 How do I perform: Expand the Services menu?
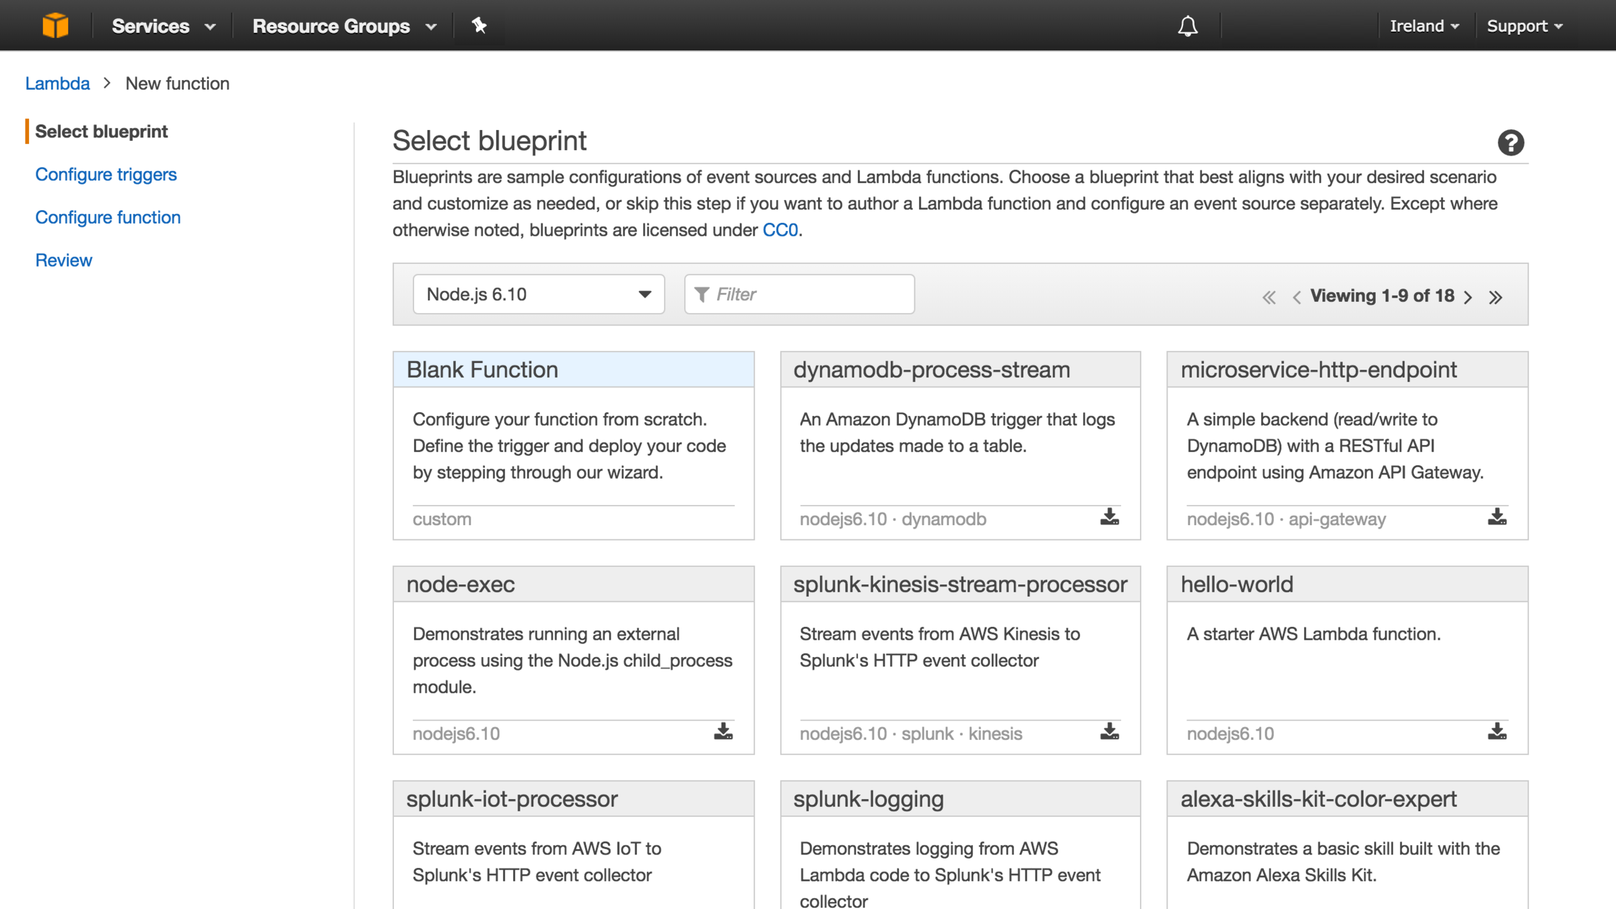tap(163, 26)
